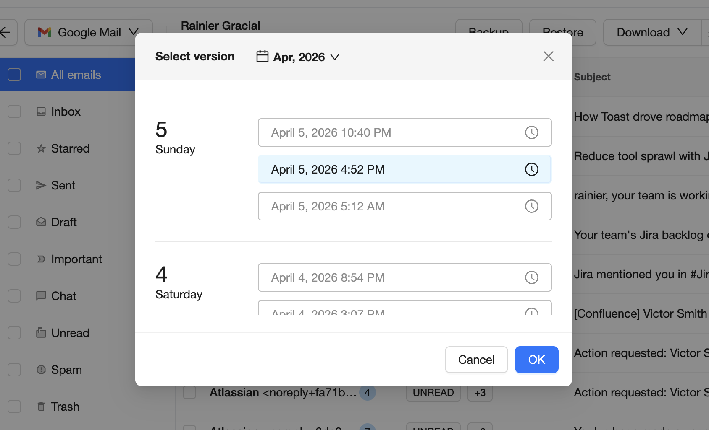The width and height of the screenshot is (709, 430).
Task: Select the Atlassian noreply+fa71b email checkbox
Action: click(189, 393)
